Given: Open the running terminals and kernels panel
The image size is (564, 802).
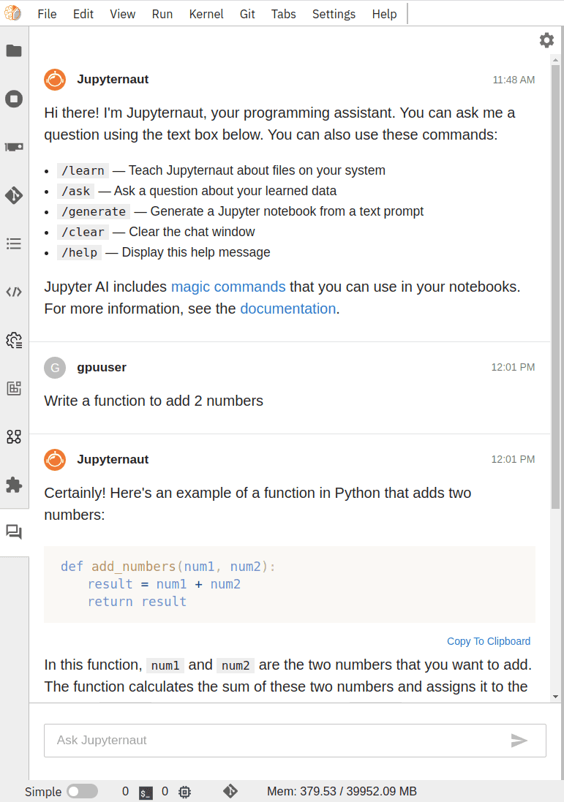Looking at the screenshot, I should point(14,99).
